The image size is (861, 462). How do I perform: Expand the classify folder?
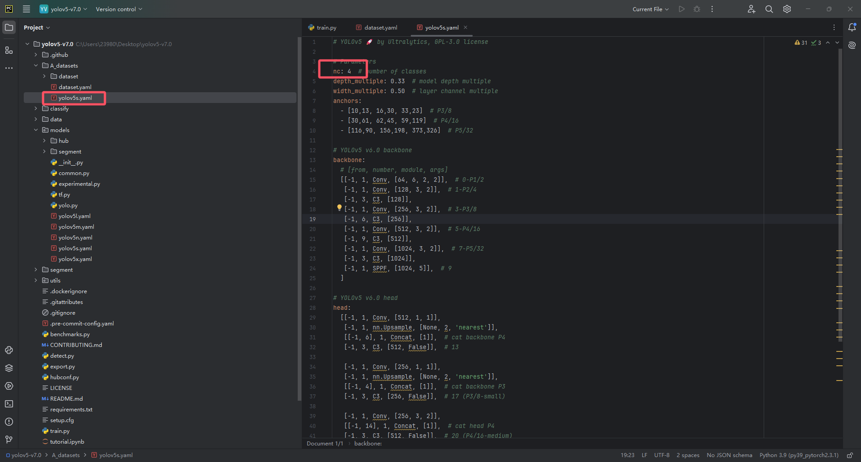[36, 108]
